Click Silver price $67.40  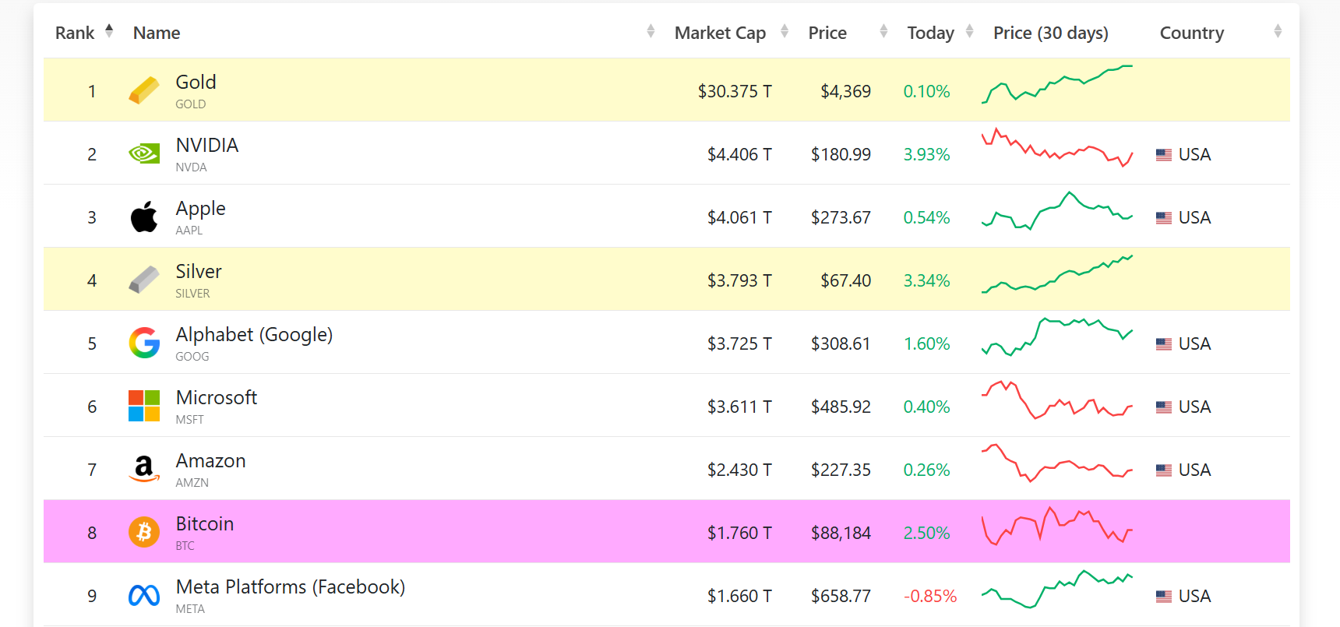845,280
